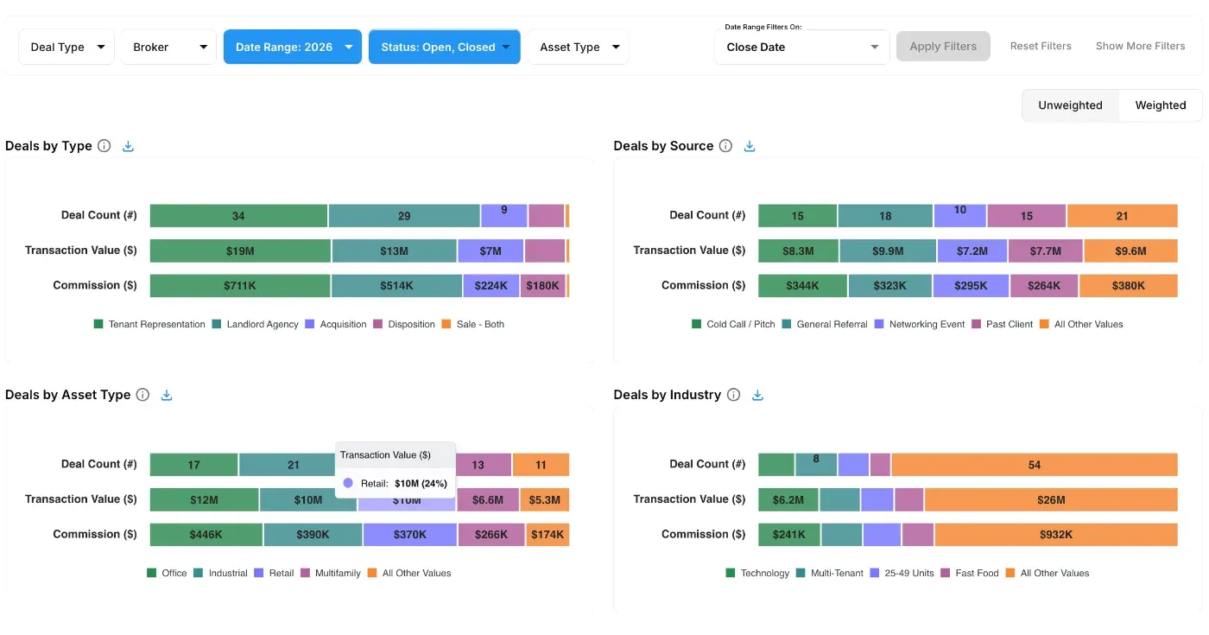
Task: Toggle Landlord Agency legend series
Action: click(x=255, y=325)
